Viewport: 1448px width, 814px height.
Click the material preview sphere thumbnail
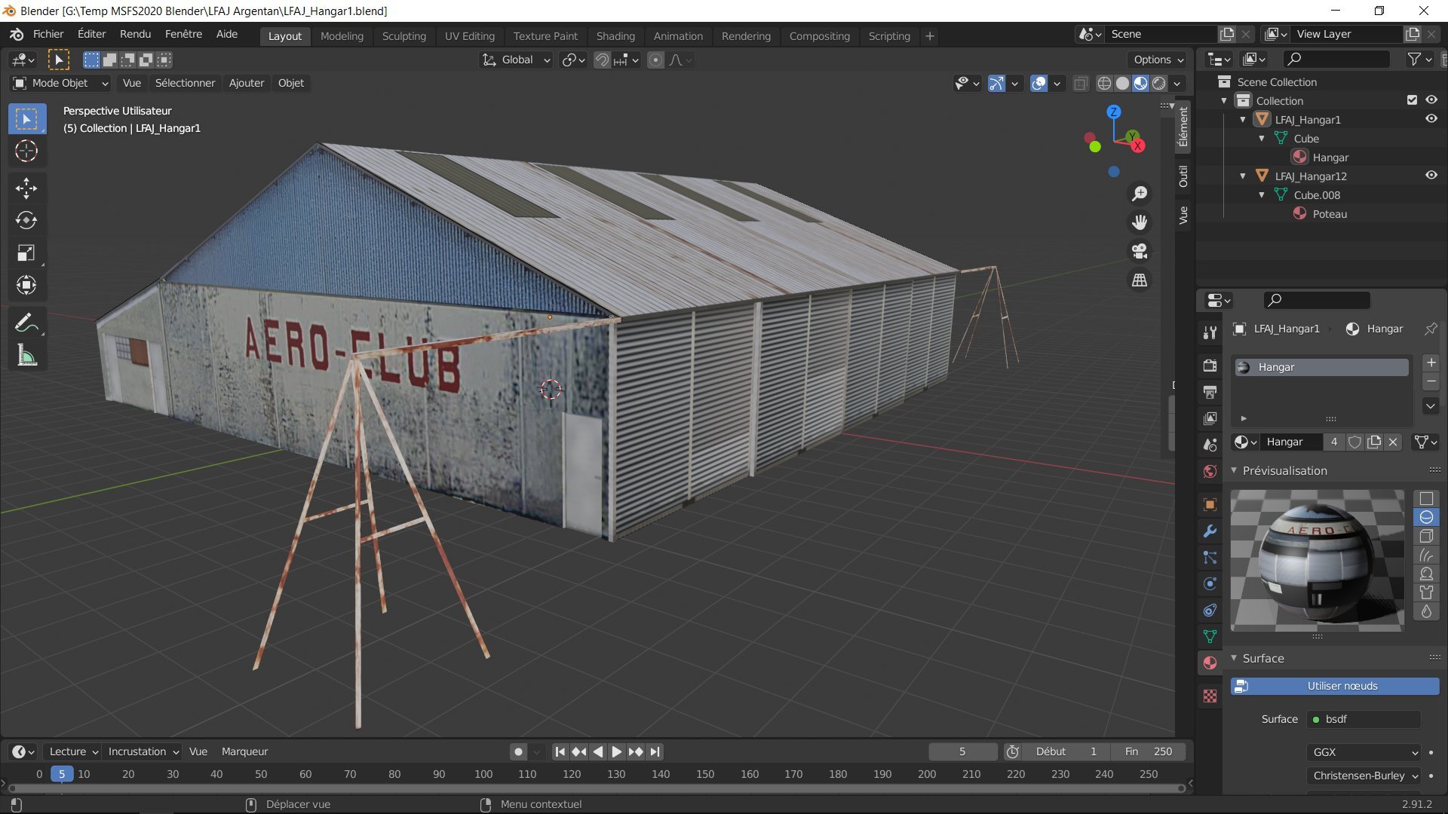click(x=1317, y=562)
